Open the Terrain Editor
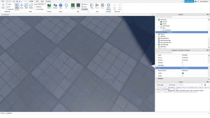Screen dimensions: 210x118 coord(49,6)
